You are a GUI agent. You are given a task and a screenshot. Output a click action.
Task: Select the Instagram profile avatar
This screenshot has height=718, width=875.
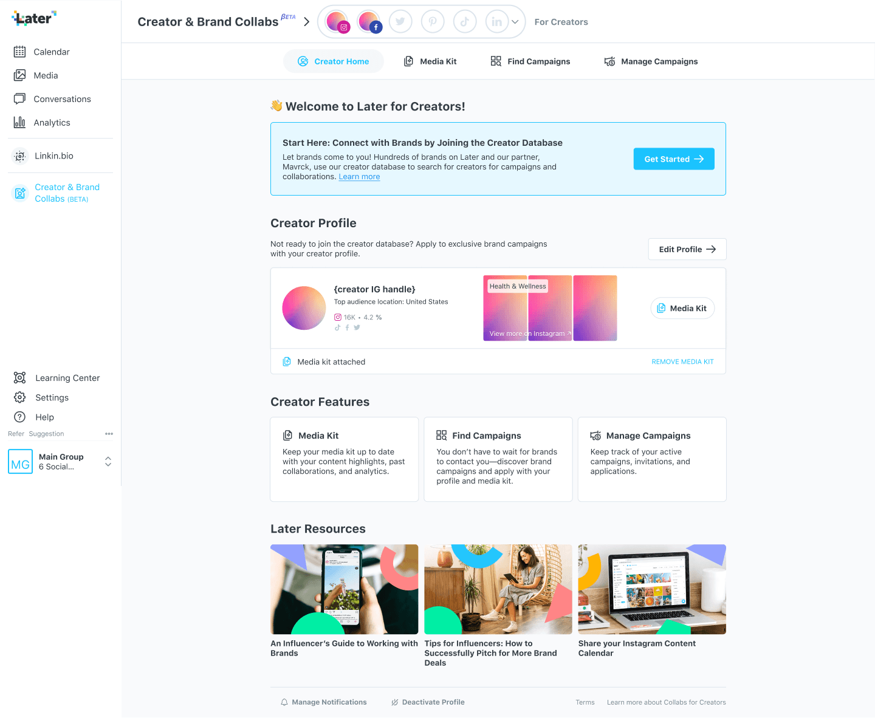[338, 22]
